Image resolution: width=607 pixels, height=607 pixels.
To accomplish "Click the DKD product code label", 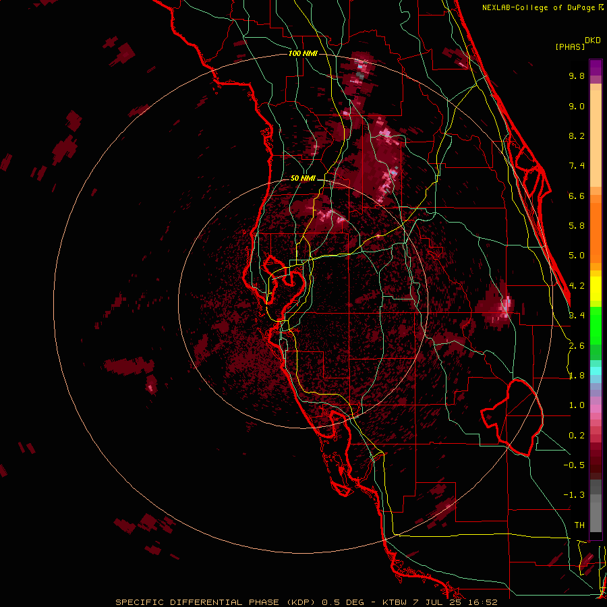I will click(592, 40).
